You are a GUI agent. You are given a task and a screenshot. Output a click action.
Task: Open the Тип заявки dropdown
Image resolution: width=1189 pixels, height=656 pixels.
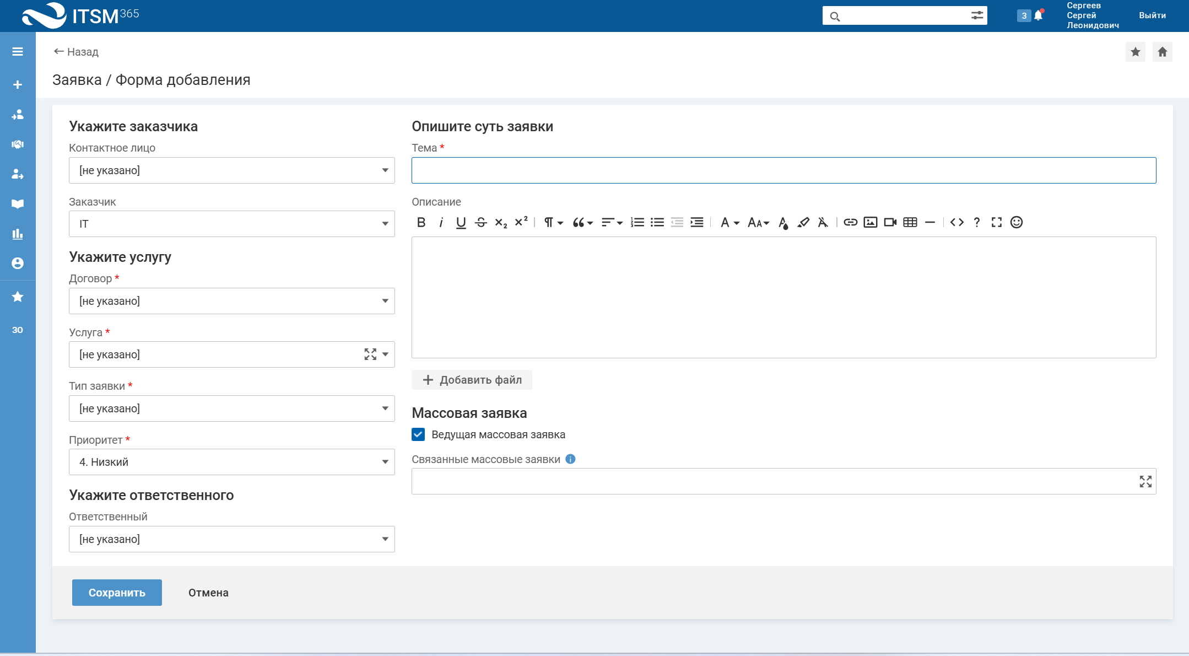tap(231, 408)
